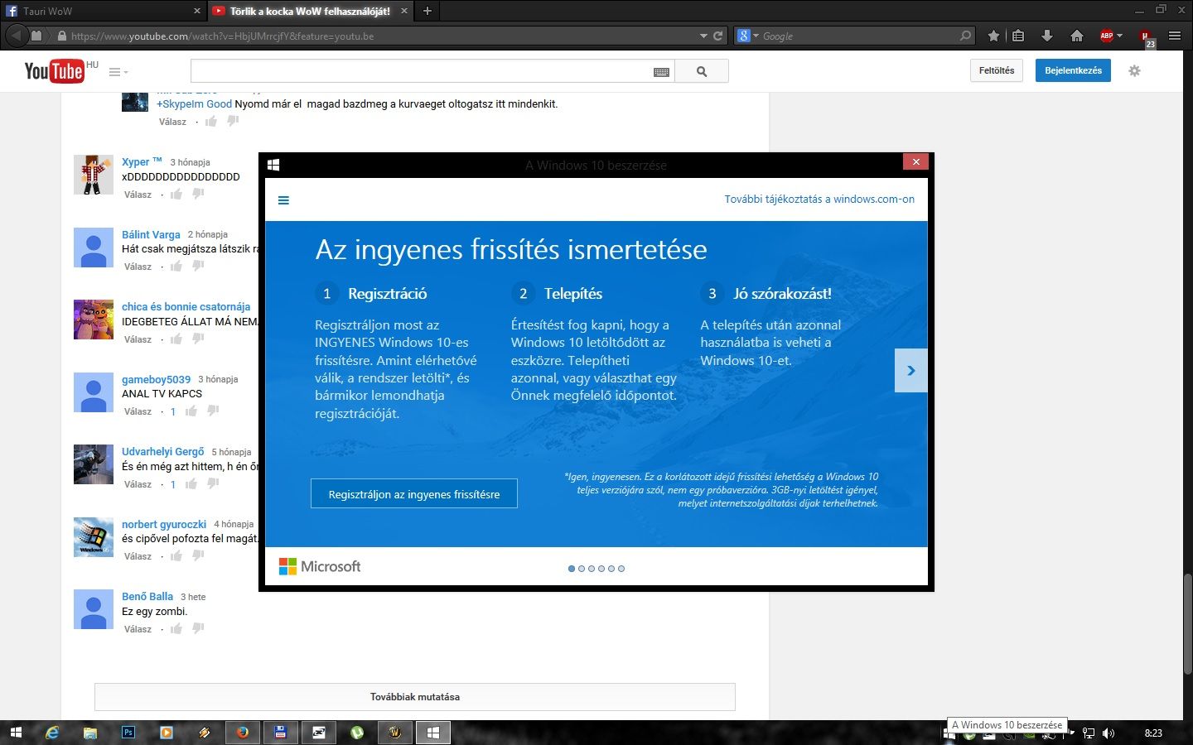Image resolution: width=1193 pixels, height=745 pixels.
Task: Open gameboy5039 commenter link
Action: tap(156, 379)
